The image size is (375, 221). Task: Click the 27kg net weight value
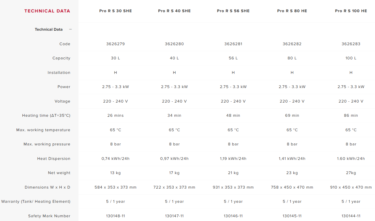pos(351,173)
